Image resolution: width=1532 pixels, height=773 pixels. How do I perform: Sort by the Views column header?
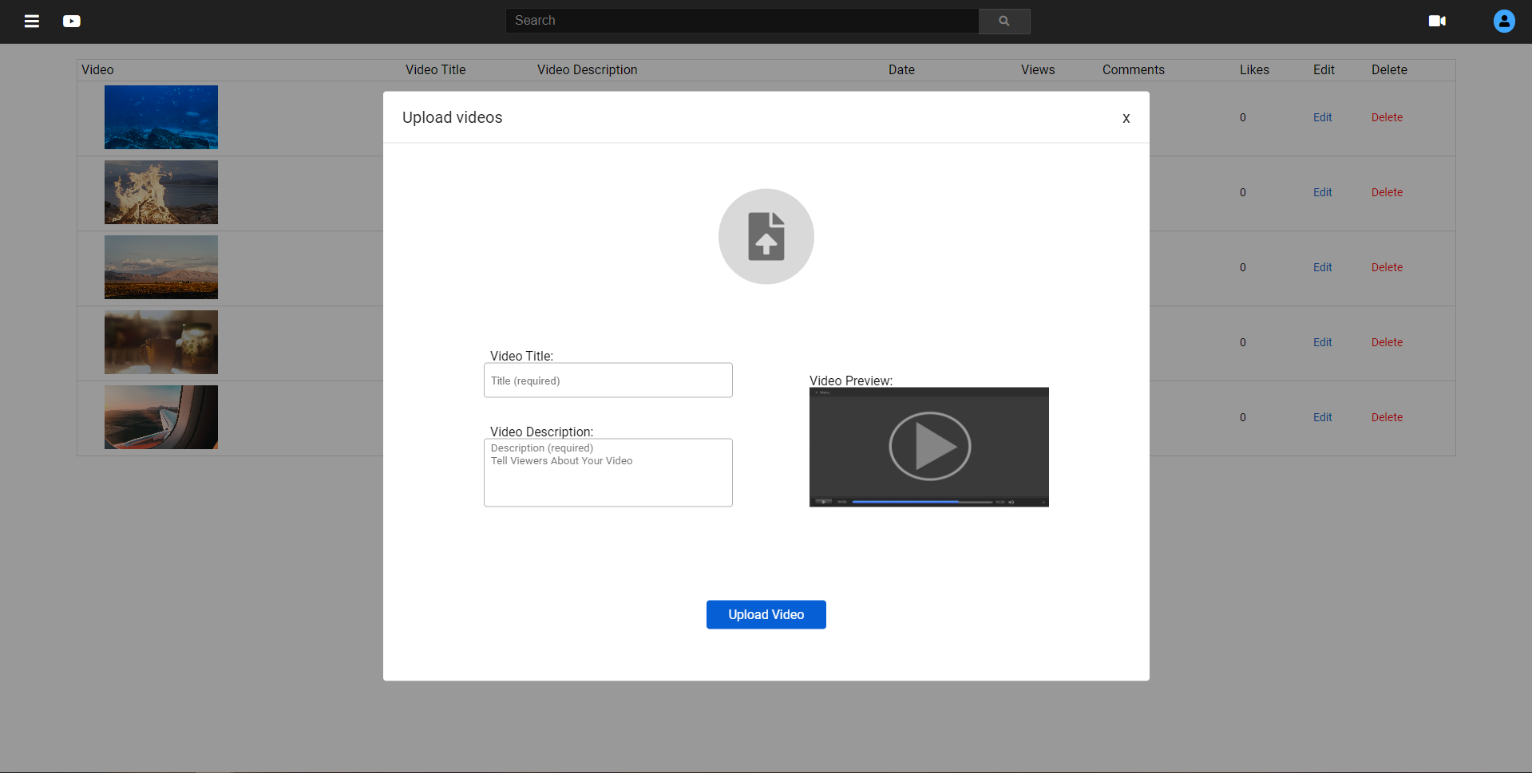click(x=1037, y=69)
